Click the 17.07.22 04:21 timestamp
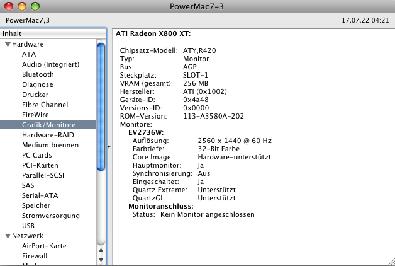This screenshot has height=266, width=395. (365, 20)
